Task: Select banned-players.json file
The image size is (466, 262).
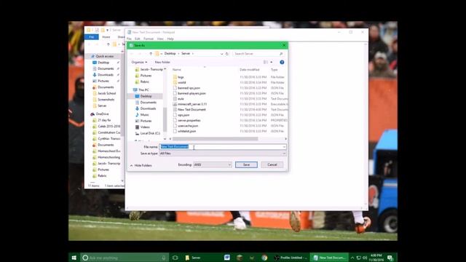Action: pos(191,93)
